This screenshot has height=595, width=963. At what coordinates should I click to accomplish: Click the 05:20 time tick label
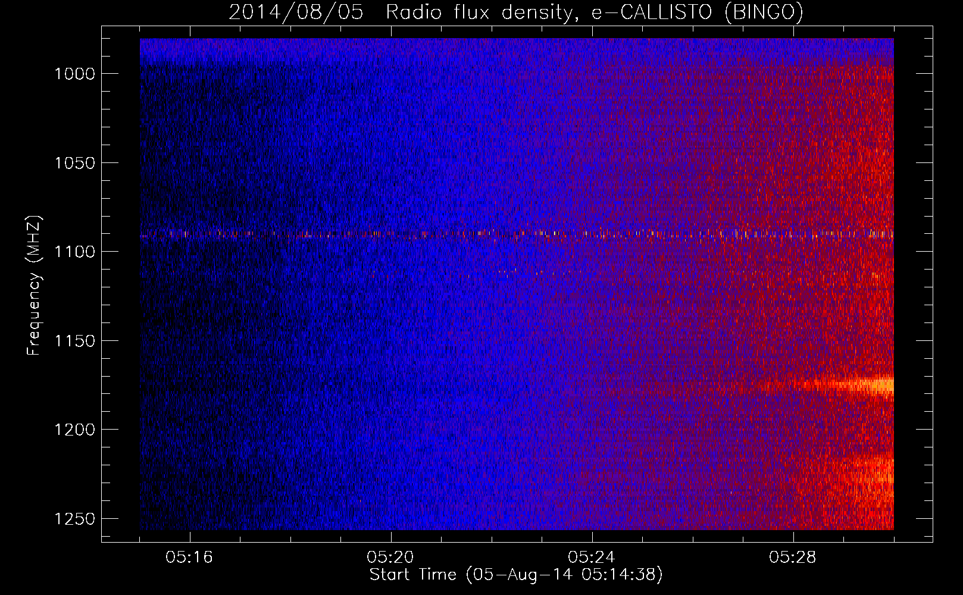point(390,558)
